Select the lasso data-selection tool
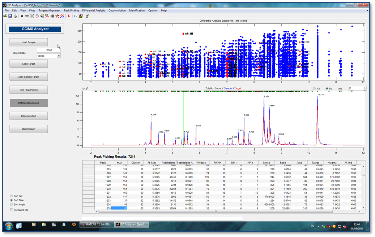 pos(42,16)
